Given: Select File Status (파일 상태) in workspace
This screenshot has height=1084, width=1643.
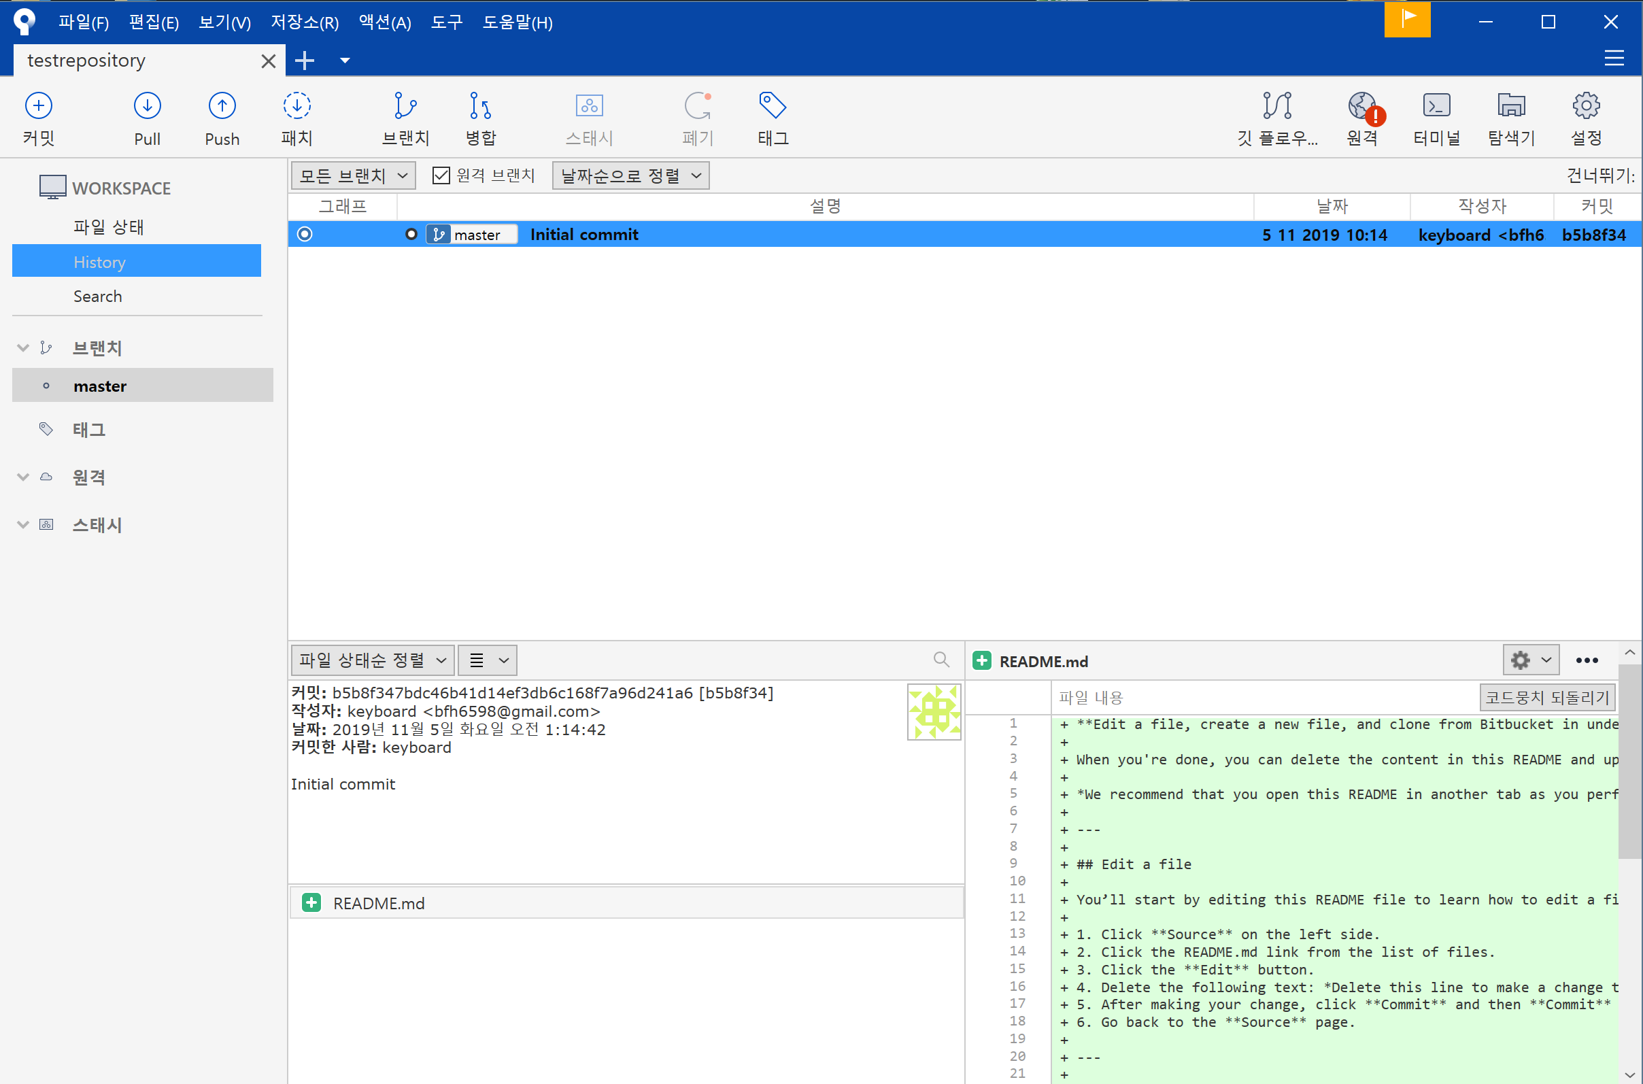Looking at the screenshot, I should click(109, 226).
